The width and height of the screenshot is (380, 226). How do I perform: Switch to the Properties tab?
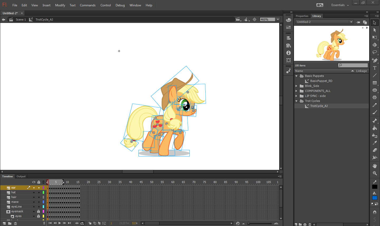coord(302,16)
